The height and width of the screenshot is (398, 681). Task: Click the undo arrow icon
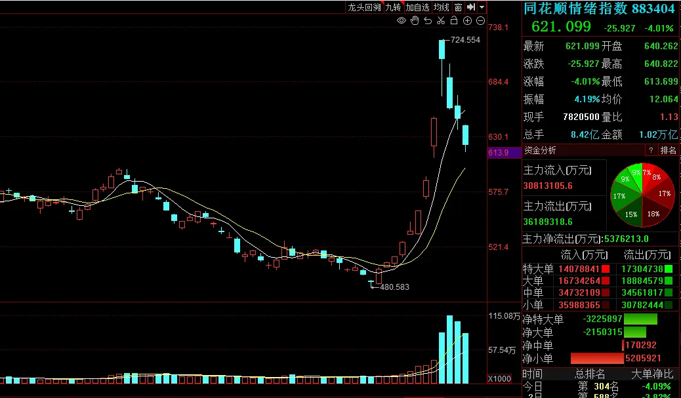(x=428, y=20)
